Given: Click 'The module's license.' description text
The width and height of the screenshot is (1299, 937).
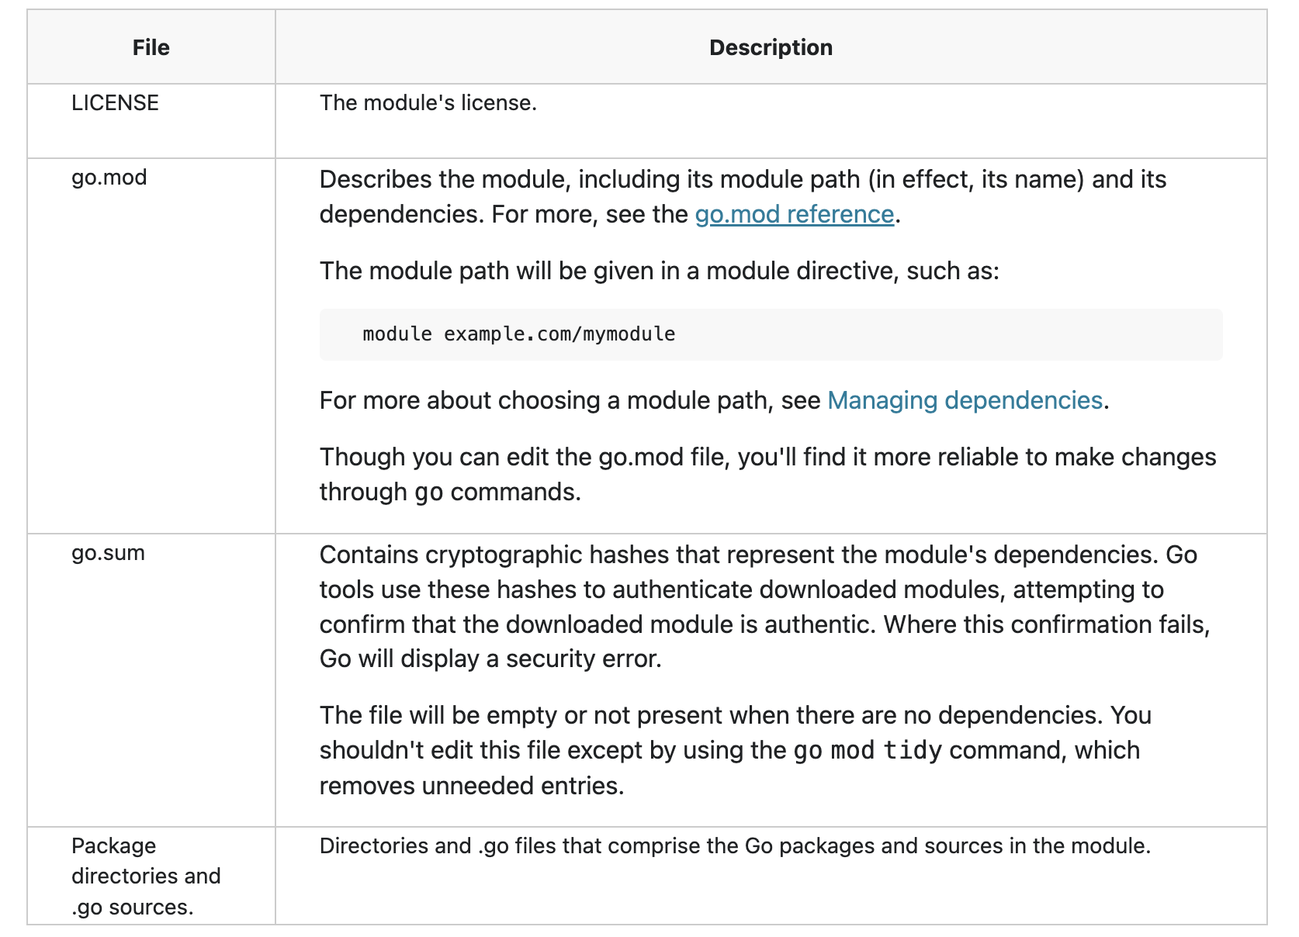Looking at the screenshot, I should [428, 103].
